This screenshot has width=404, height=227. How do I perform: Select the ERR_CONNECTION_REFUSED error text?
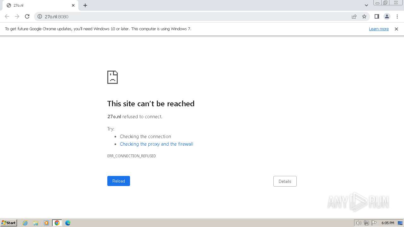[x=132, y=156]
